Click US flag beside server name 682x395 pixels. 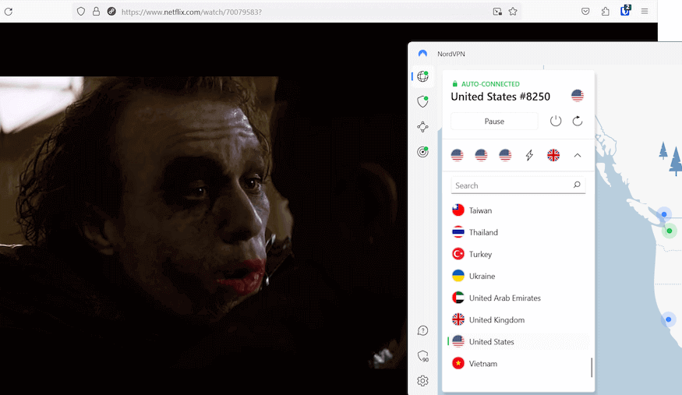578,95
